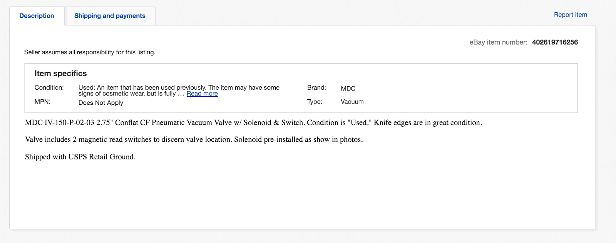Image resolution: width=616 pixels, height=243 pixels.
Task: Click the Vacuum type value
Action: pos(352,102)
